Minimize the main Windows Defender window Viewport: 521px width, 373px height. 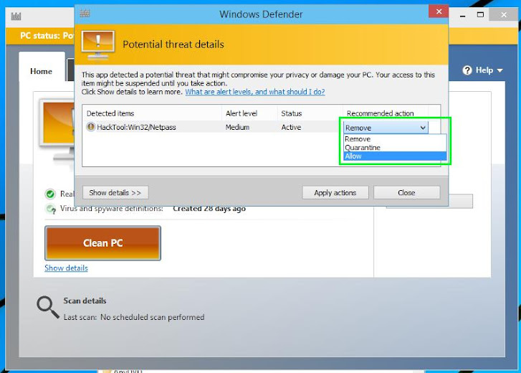click(x=462, y=15)
